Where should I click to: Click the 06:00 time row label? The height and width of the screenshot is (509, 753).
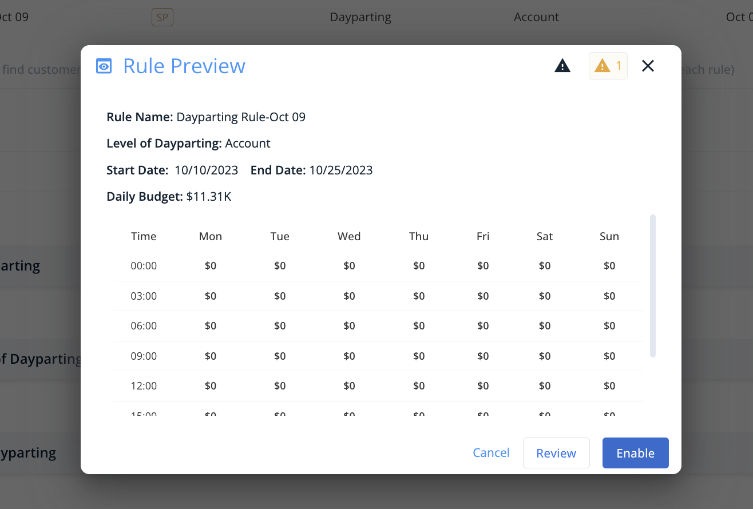(x=144, y=326)
